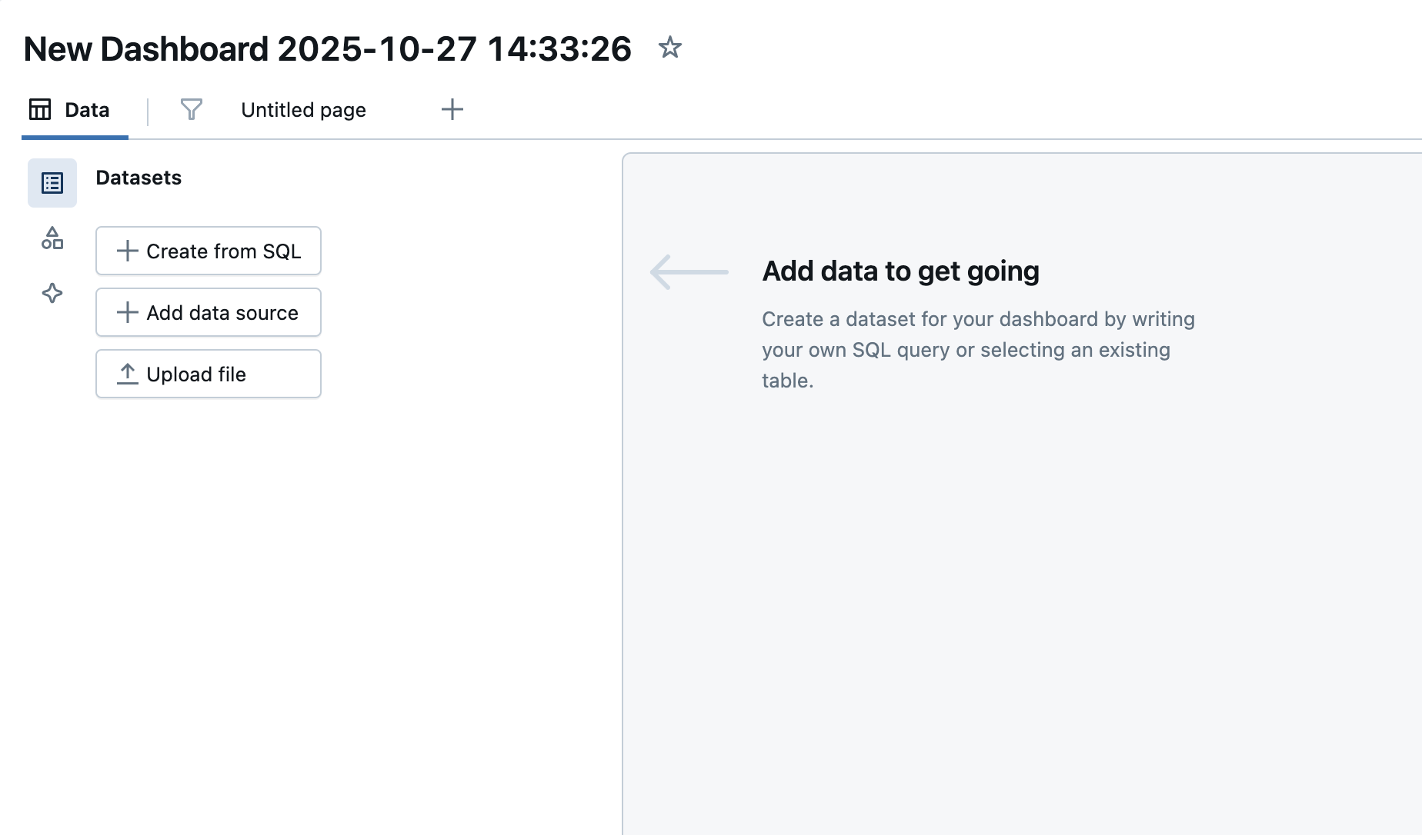The height and width of the screenshot is (835, 1422).
Task: Click the plus icon on Add data source
Action: (x=127, y=313)
